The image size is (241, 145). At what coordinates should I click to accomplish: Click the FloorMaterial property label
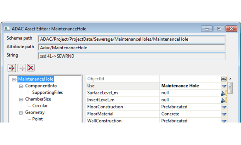100,114
